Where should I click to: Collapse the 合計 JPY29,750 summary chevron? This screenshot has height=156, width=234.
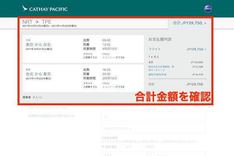[206, 23]
